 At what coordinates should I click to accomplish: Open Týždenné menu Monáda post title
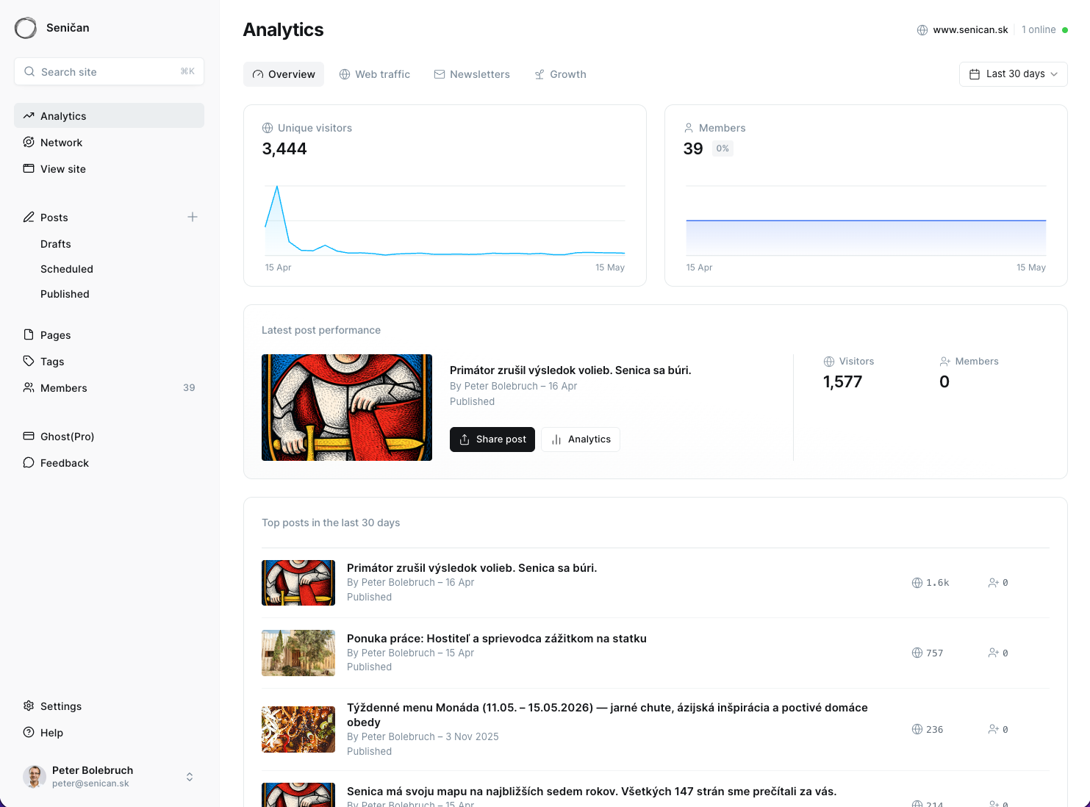tap(607, 714)
